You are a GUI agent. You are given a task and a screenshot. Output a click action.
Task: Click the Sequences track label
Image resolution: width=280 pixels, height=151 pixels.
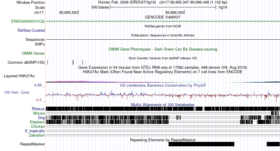click(35, 40)
